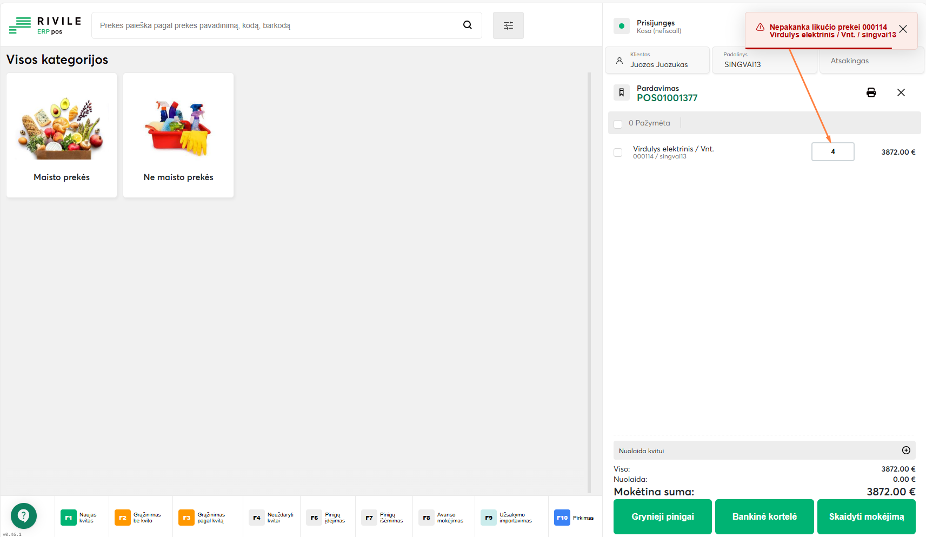Image resolution: width=926 pixels, height=537 pixels.
Task: Click the RIVILE ERP pos logo
Action: 45,25
